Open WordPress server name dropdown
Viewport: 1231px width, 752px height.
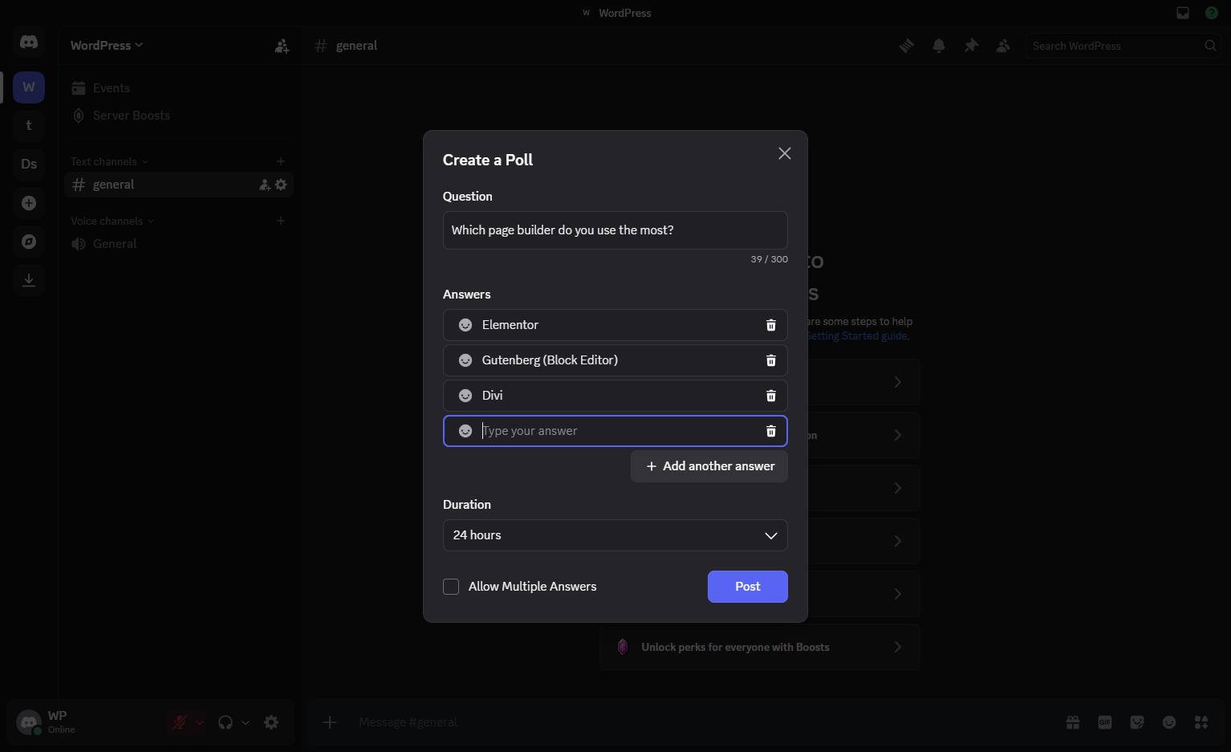click(x=107, y=46)
